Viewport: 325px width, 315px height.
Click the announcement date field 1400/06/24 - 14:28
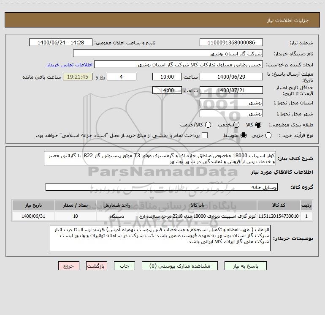[61, 43]
